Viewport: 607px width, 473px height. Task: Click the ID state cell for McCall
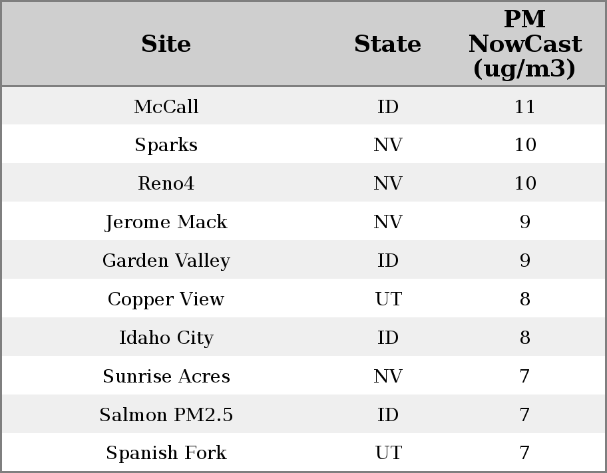tap(387, 106)
